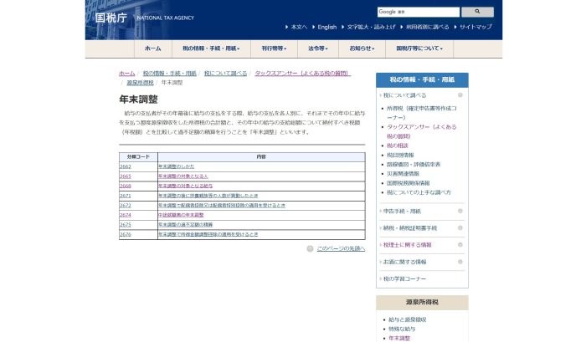Open the 税についての上手な調べ方 sidebar link
The height and width of the screenshot is (342, 586).
419,192
